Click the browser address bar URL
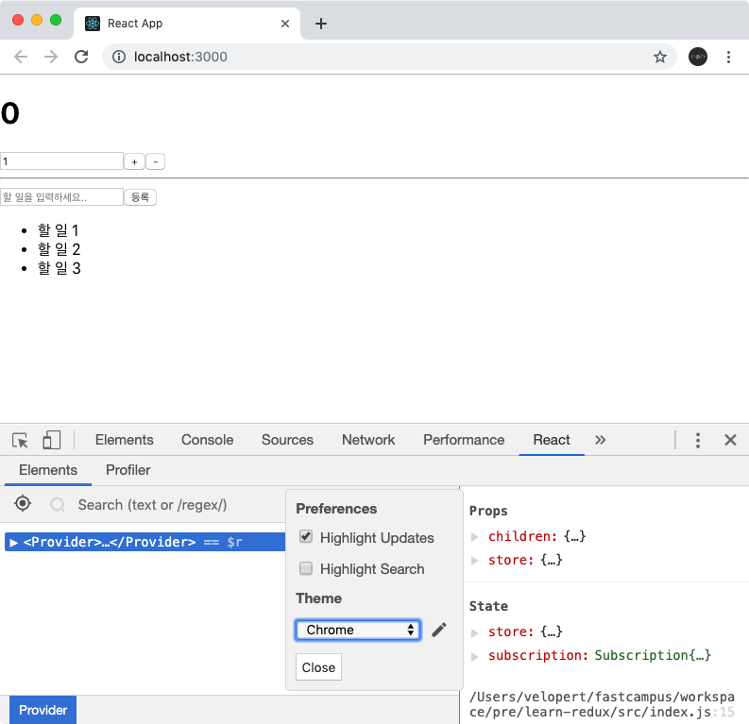This screenshot has height=724, width=749. pos(180,57)
